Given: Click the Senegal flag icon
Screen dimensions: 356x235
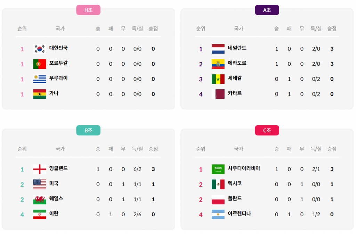Looking at the screenshot, I should click(218, 79).
